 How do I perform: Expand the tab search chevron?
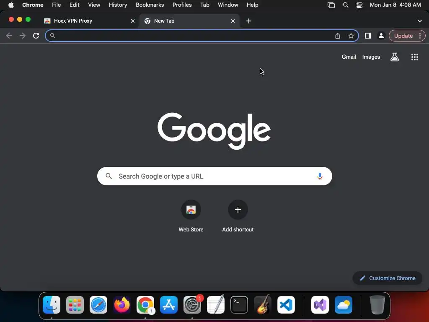[x=420, y=21]
